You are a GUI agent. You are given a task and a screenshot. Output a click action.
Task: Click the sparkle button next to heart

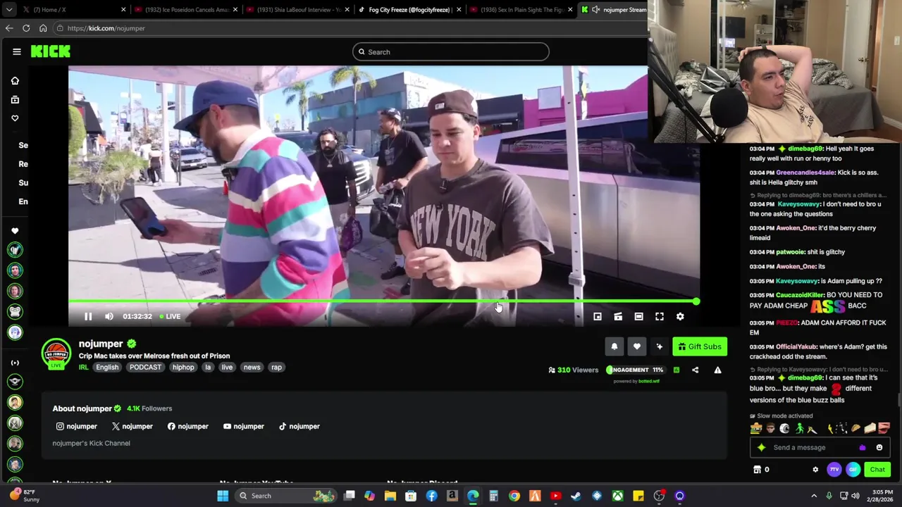pos(660,346)
